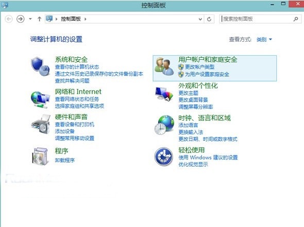Open recent locations dropdown arrow
This screenshot has height=227, width=304.
pos(30,19)
